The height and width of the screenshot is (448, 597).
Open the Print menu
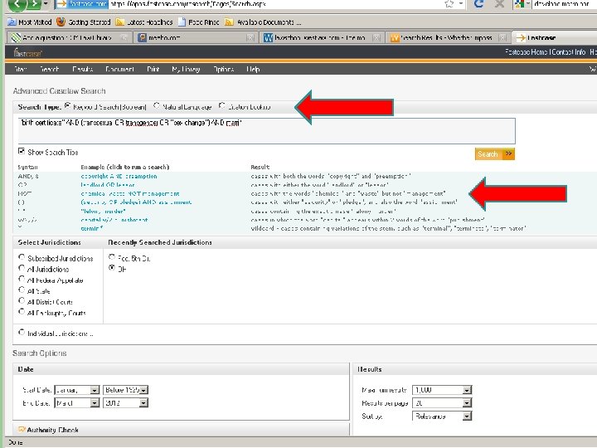coord(153,69)
